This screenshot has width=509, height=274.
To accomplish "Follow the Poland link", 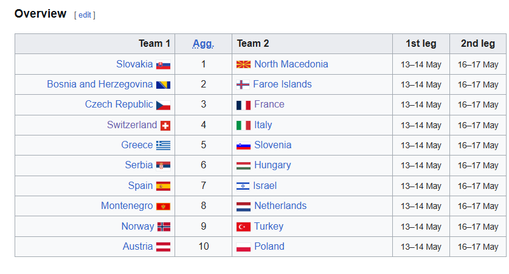I will coord(269,247).
